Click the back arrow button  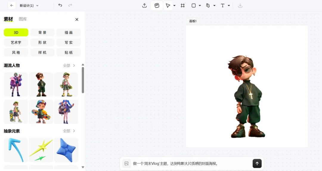pos(12,6)
